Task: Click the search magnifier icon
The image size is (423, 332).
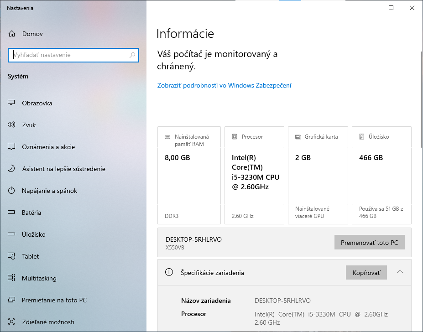Action: [x=132, y=55]
